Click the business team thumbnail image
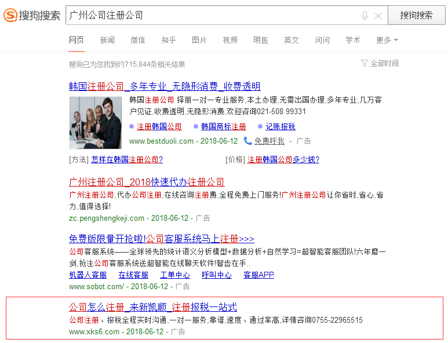Viewport: 448px width, 343px height. click(x=96, y=123)
